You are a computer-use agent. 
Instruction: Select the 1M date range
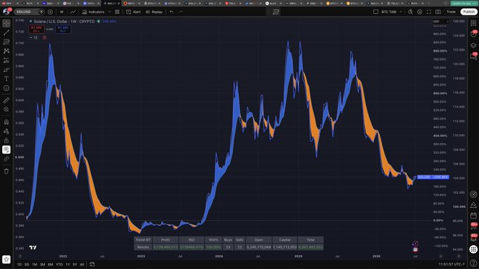(35, 264)
